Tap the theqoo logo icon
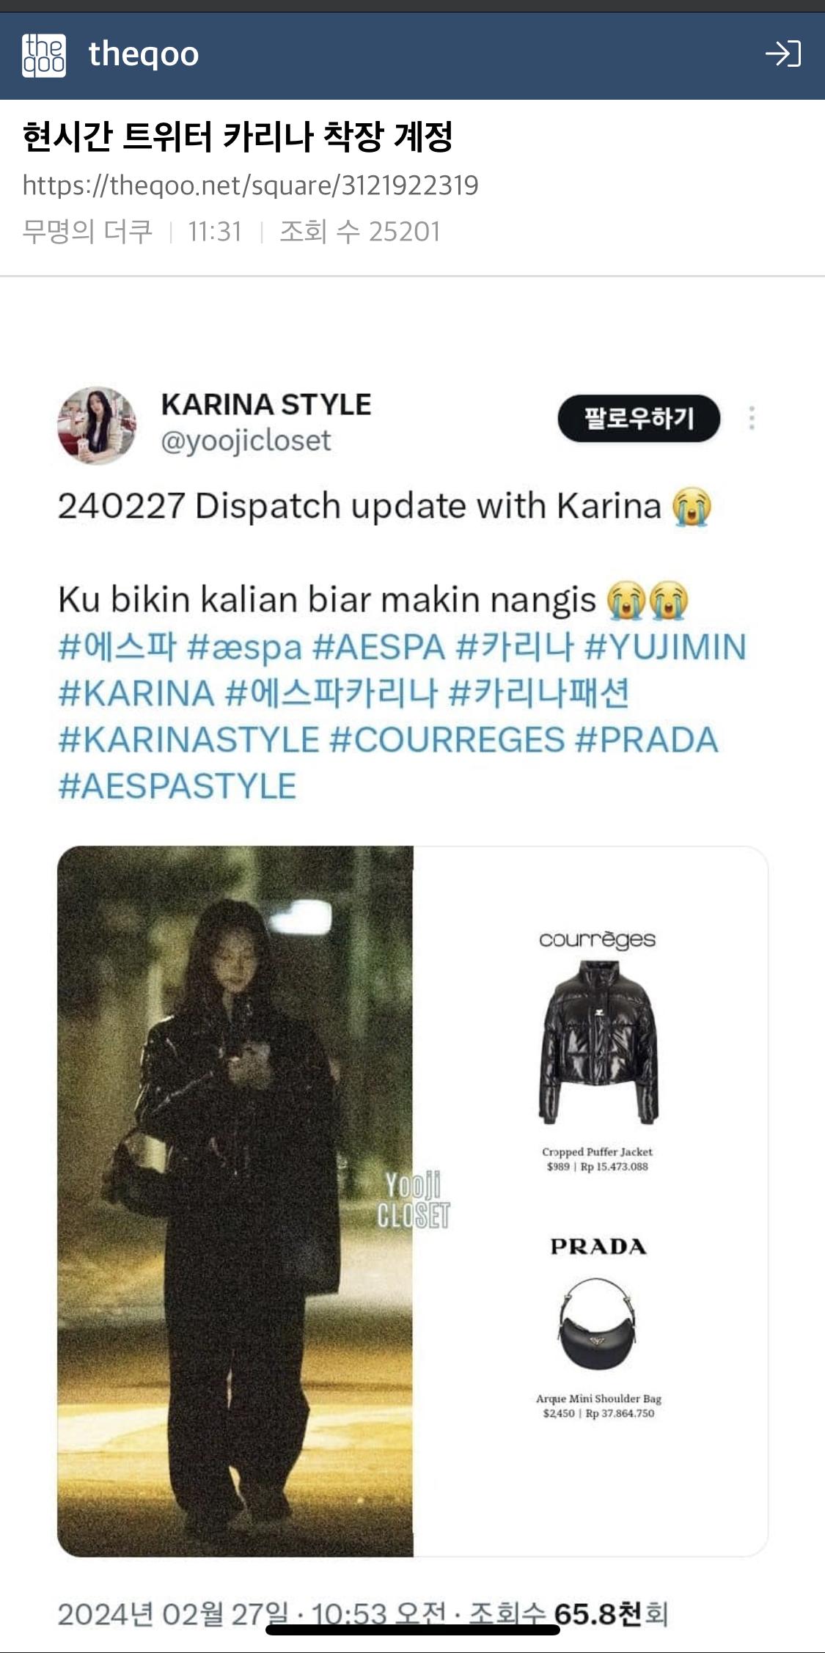The height and width of the screenshot is (1653, 825). tap(44, 55)
